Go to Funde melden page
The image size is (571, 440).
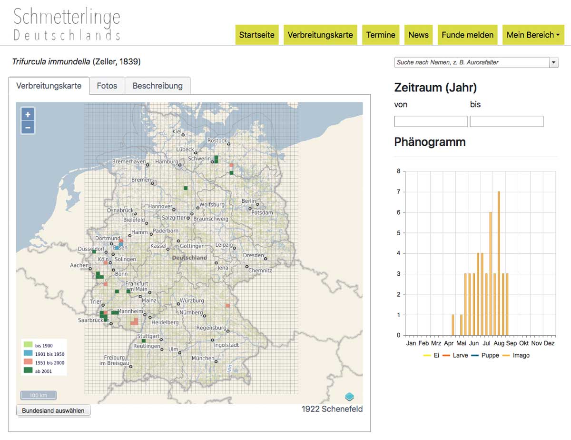click(x=467, y=35)
